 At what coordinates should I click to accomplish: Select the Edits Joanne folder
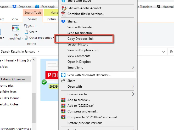[x=10, y=98]
